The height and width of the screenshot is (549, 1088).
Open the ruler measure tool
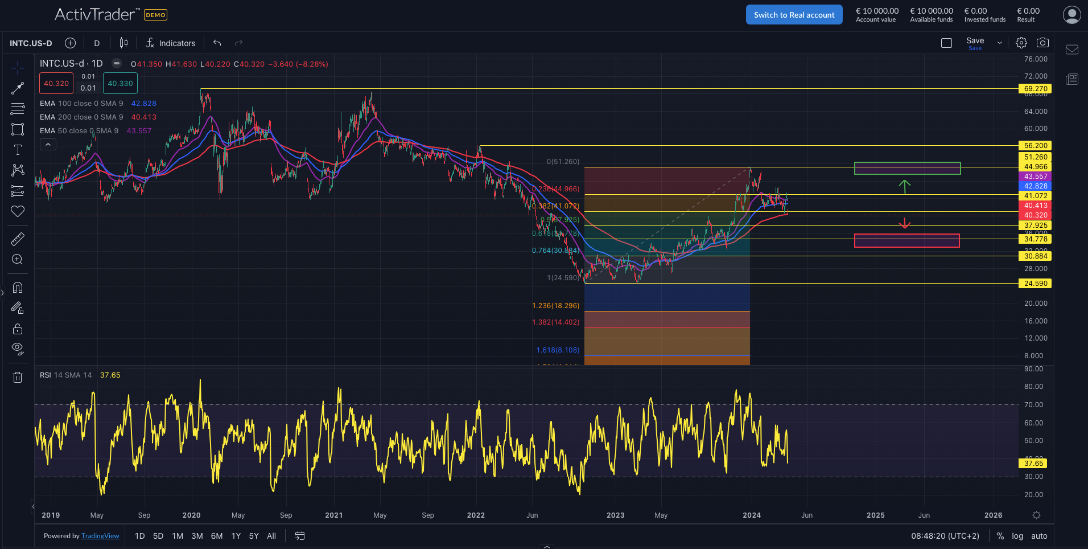[18, 239]
